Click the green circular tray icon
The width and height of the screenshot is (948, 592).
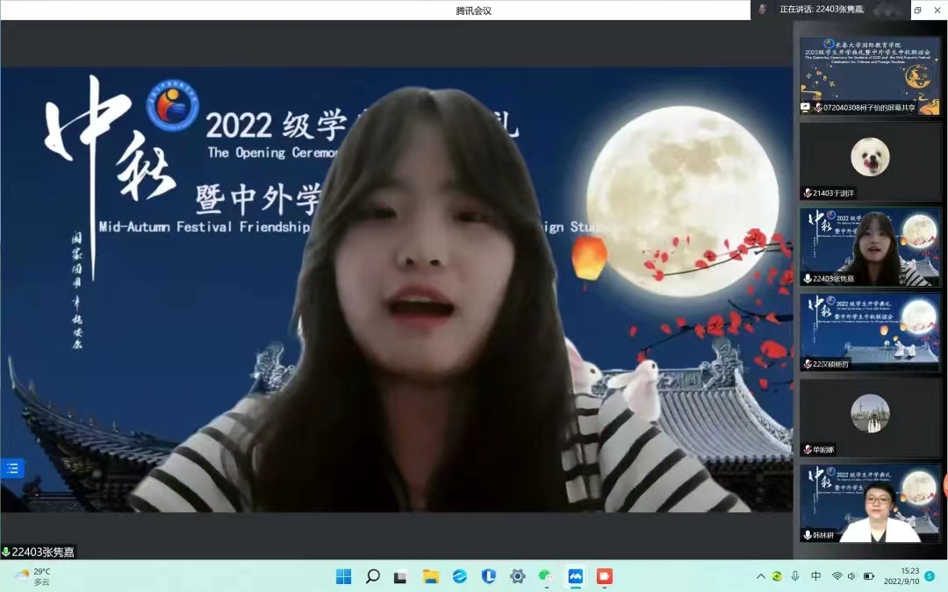(777, 577)
